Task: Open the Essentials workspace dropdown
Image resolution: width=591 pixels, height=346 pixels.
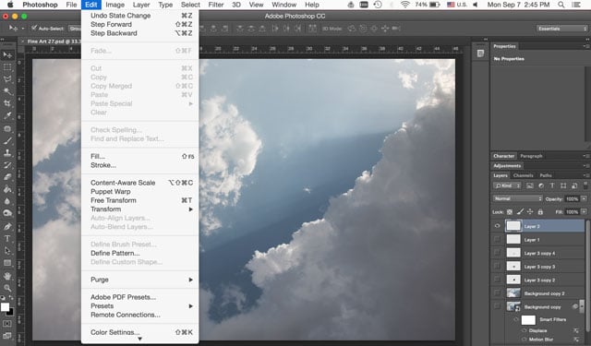Action: tap(561, 29)
